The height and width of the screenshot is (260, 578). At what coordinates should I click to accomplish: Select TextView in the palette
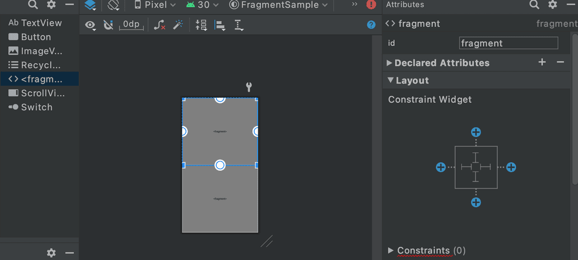[x=39, y=23]
